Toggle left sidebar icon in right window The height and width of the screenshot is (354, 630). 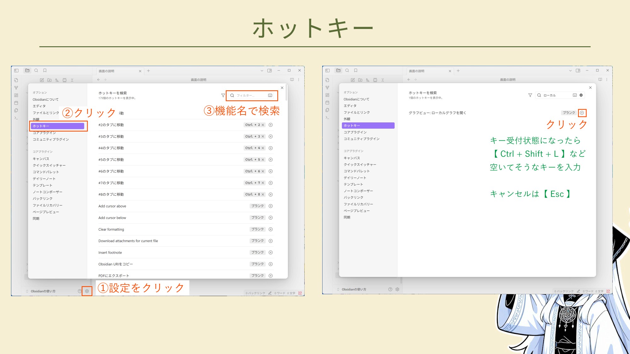coord(327,70)
